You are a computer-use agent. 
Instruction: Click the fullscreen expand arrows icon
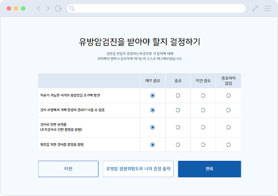point(255,8)
